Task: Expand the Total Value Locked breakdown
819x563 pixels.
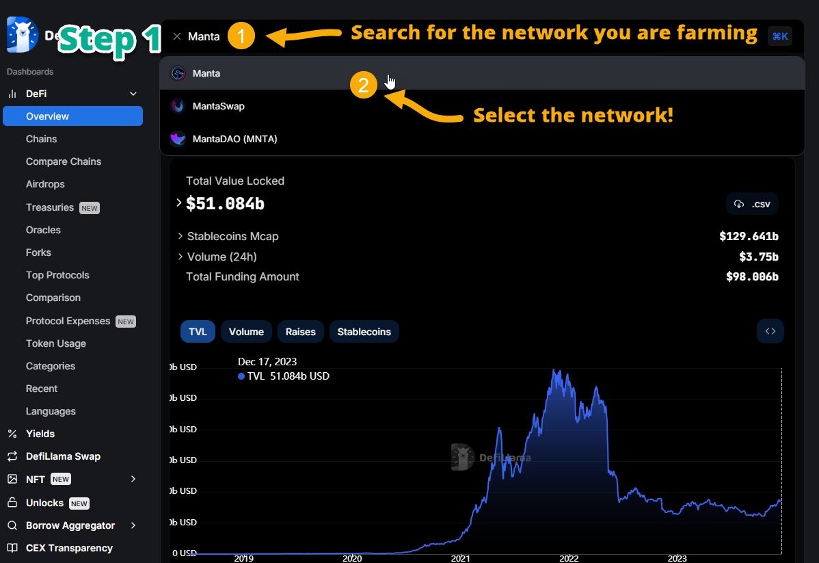Action: [x=178, y=202]
